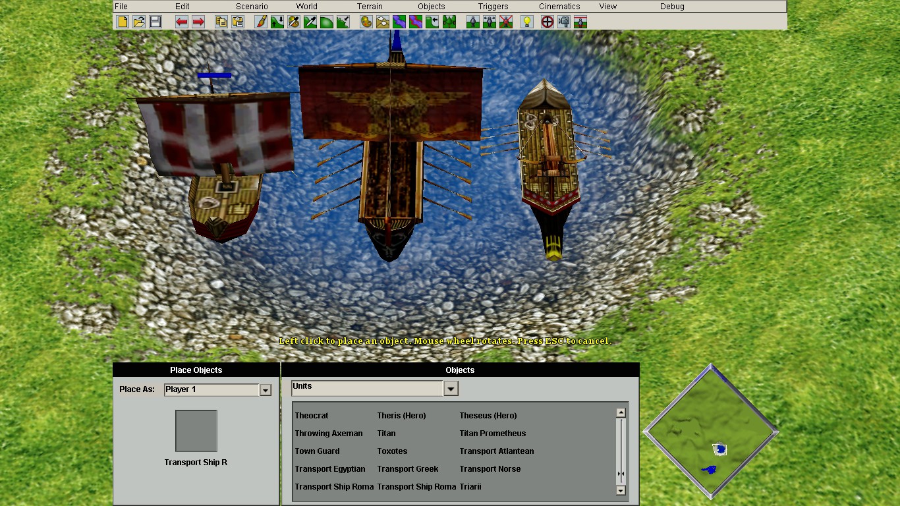
Task: Select the move object figure-with-arrows icon
Action: click(489, 22)
